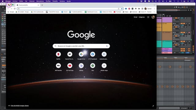196x110 pixels.
Task: Open the volume control in menu bar
Action: click(x=163, y=1)
